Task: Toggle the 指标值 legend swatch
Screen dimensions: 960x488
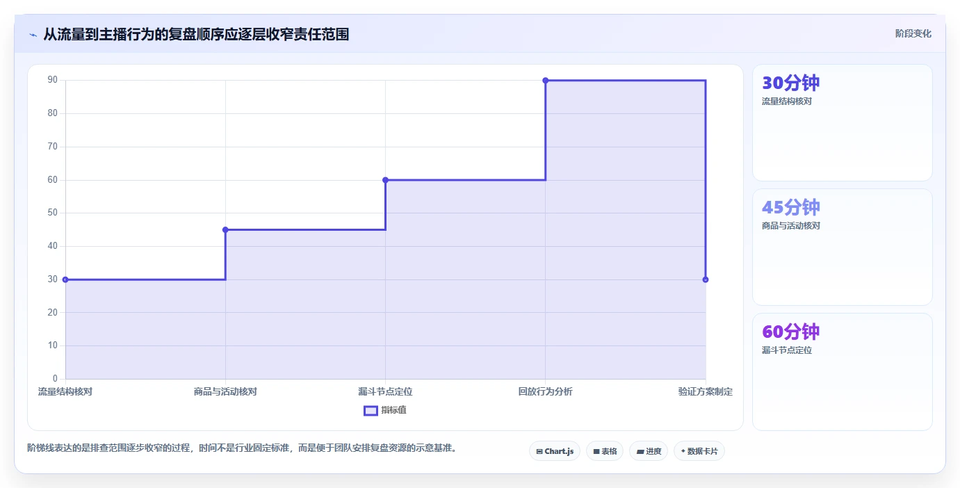Action: pos(371,410)
